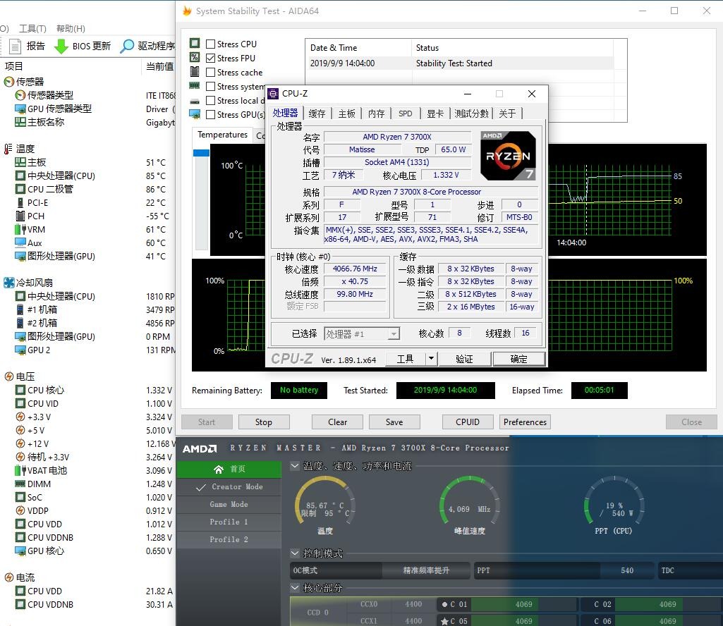
Task: Click the home icon in Ryzen Master
Action: [x=219, y=469]
